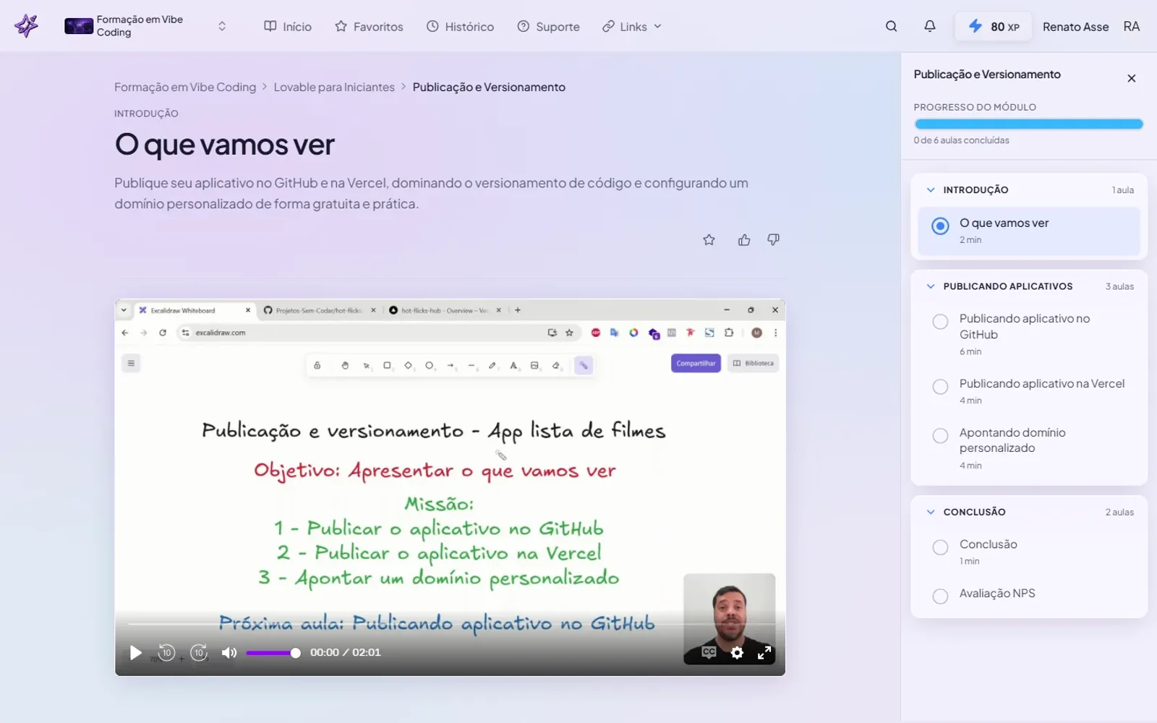The width and height of the screenshot is (1157, 723).
Task: Select the diamond tool in Excalidraw toolbar
Action: (408, 366)
